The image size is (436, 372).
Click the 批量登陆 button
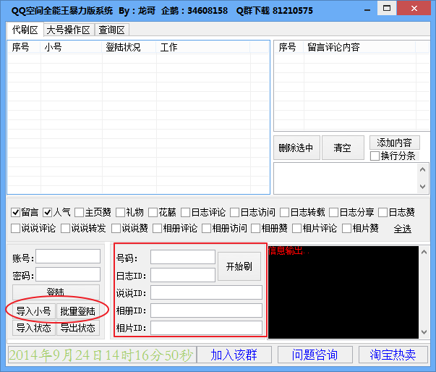click(x=78, y=311)
